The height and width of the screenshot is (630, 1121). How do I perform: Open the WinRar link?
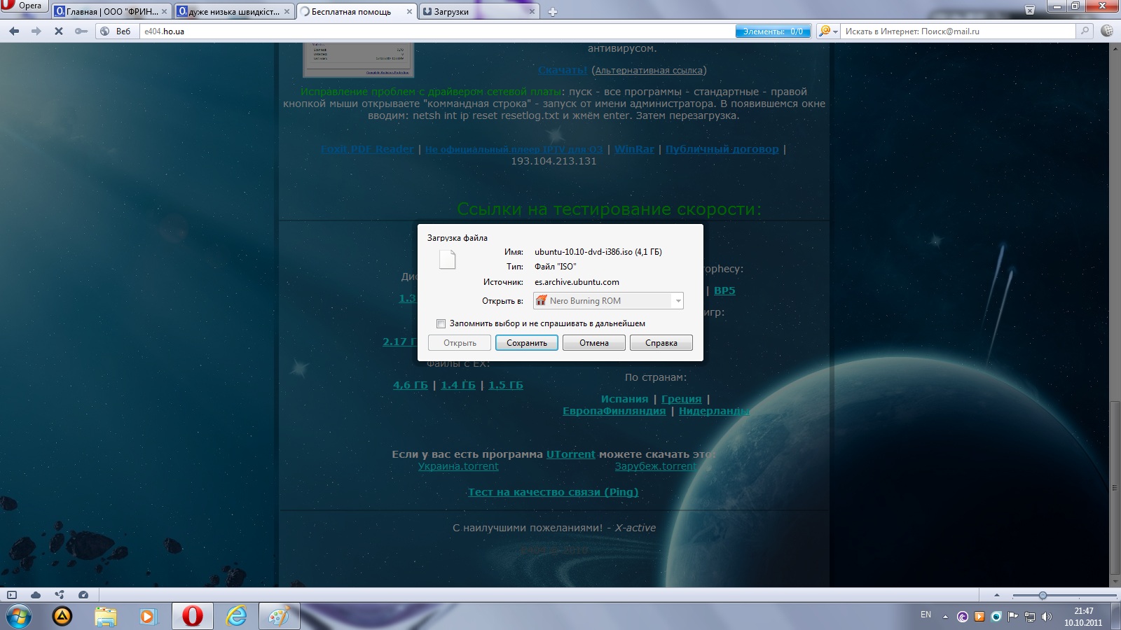point(634,149)
